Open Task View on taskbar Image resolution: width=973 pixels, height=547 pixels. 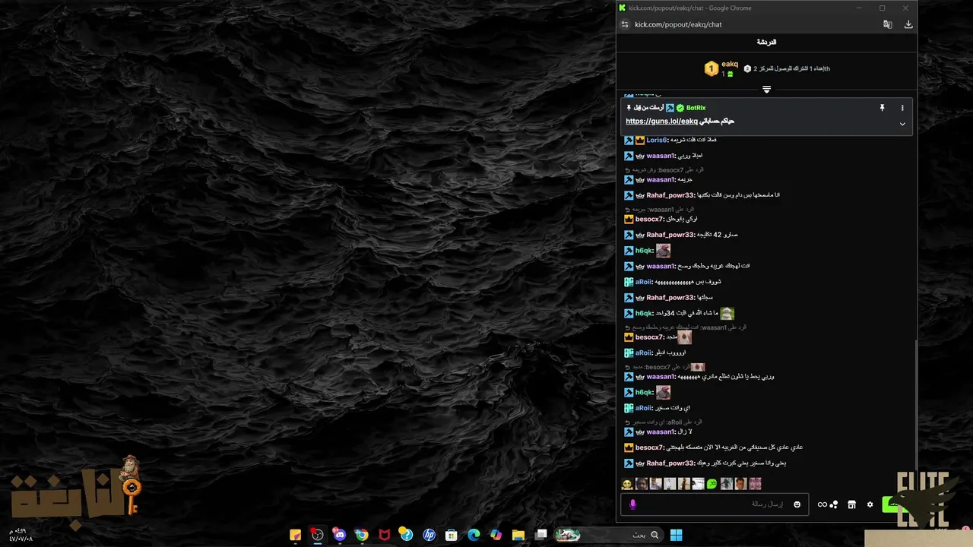[x=541, y=535]
